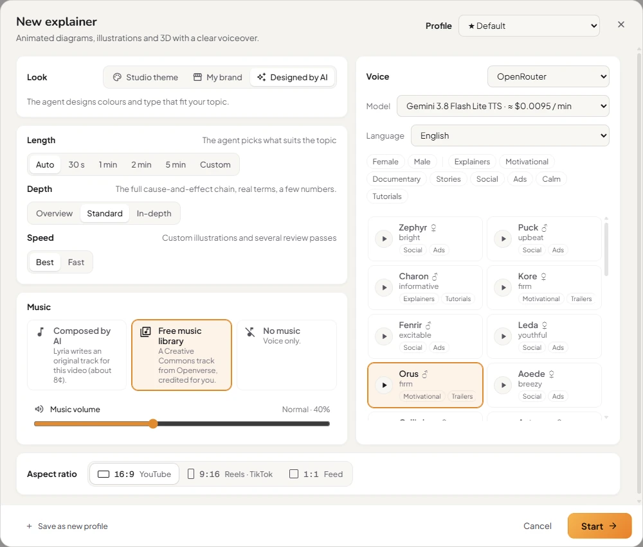Select the Explainers voice filter
Viewport: 643px width, 547px height.
472,162
